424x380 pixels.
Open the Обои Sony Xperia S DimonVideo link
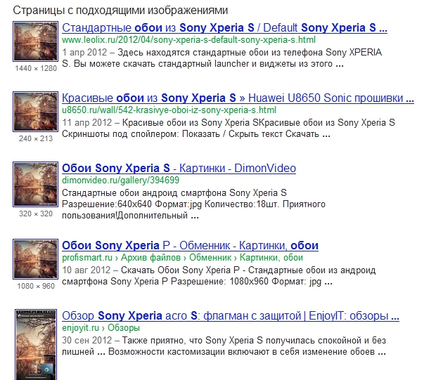179,168
